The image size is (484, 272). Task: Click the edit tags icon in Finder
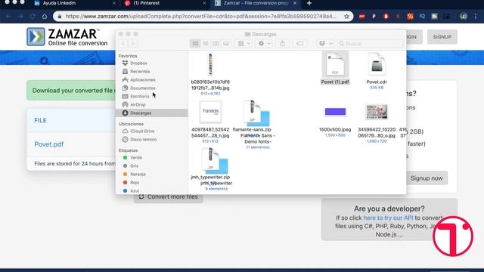299,44
